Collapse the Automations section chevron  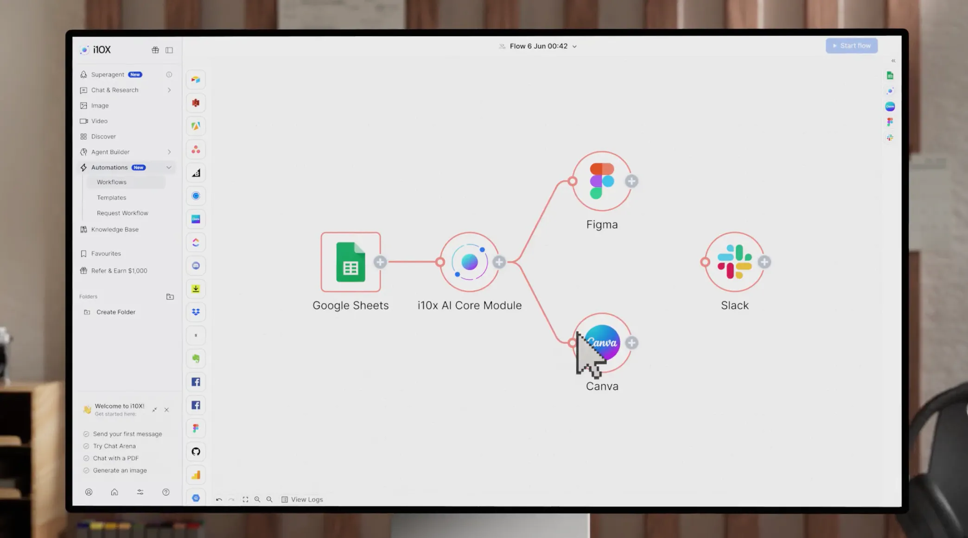click(169, 168)
